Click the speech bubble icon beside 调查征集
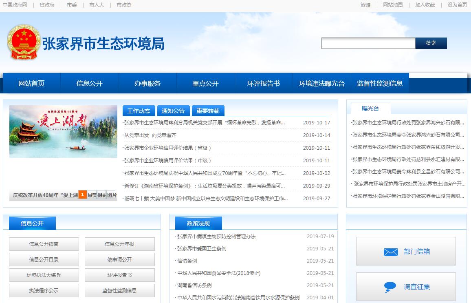471x303 pixels. click(390, 287)
